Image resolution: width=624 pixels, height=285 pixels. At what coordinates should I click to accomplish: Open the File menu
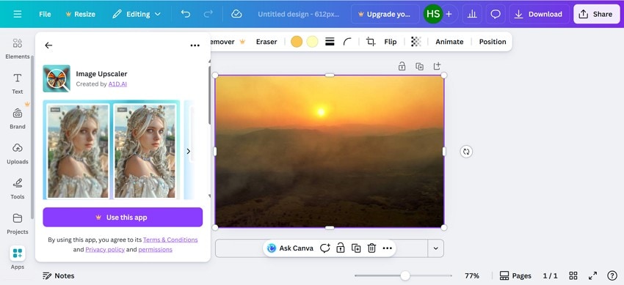[x=45, y=14]
